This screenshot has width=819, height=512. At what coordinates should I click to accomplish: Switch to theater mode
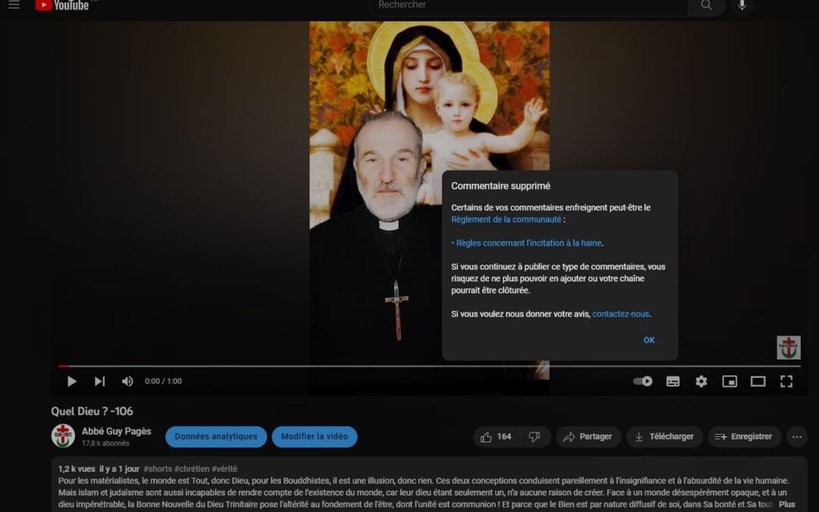pos(758,382)
